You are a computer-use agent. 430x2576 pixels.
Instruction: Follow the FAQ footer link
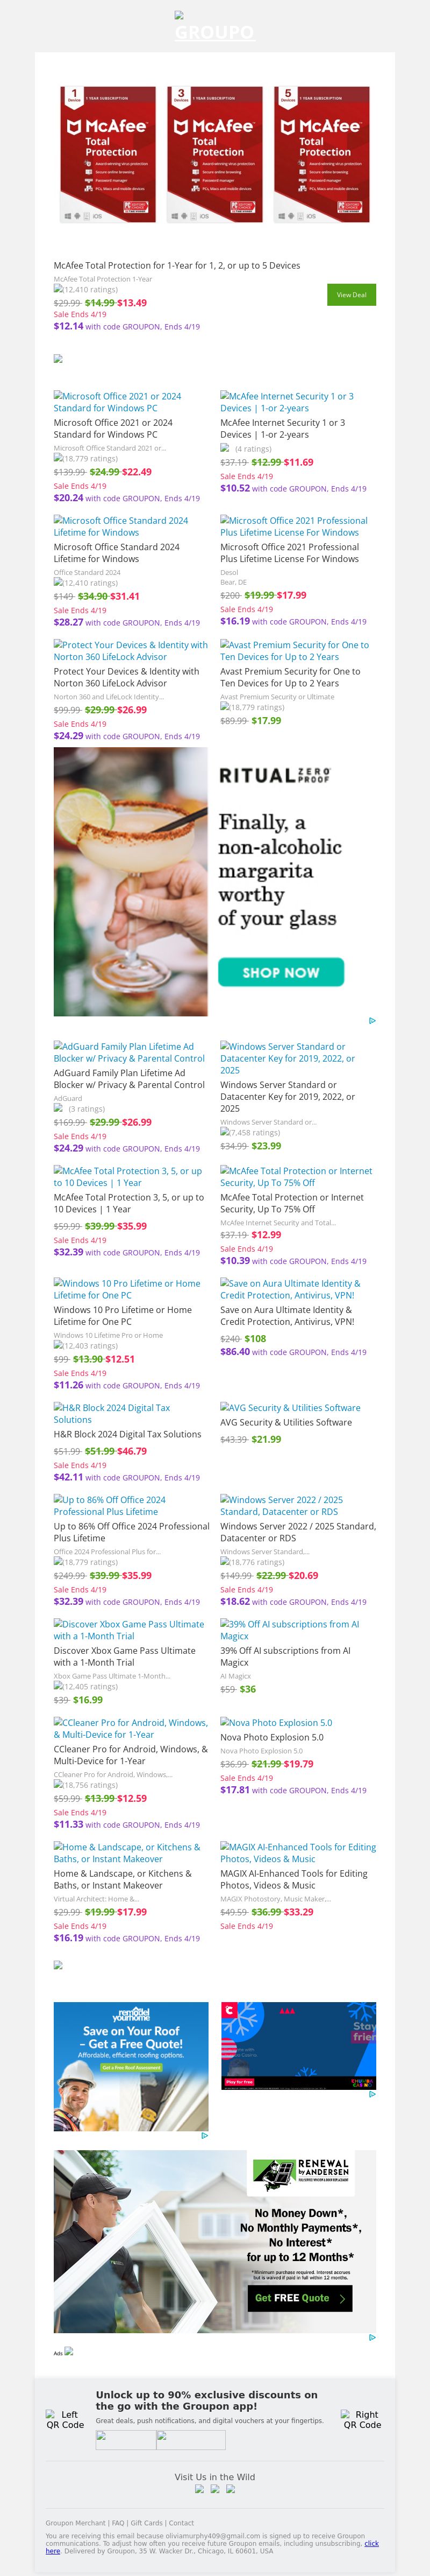coord(118,2523)
